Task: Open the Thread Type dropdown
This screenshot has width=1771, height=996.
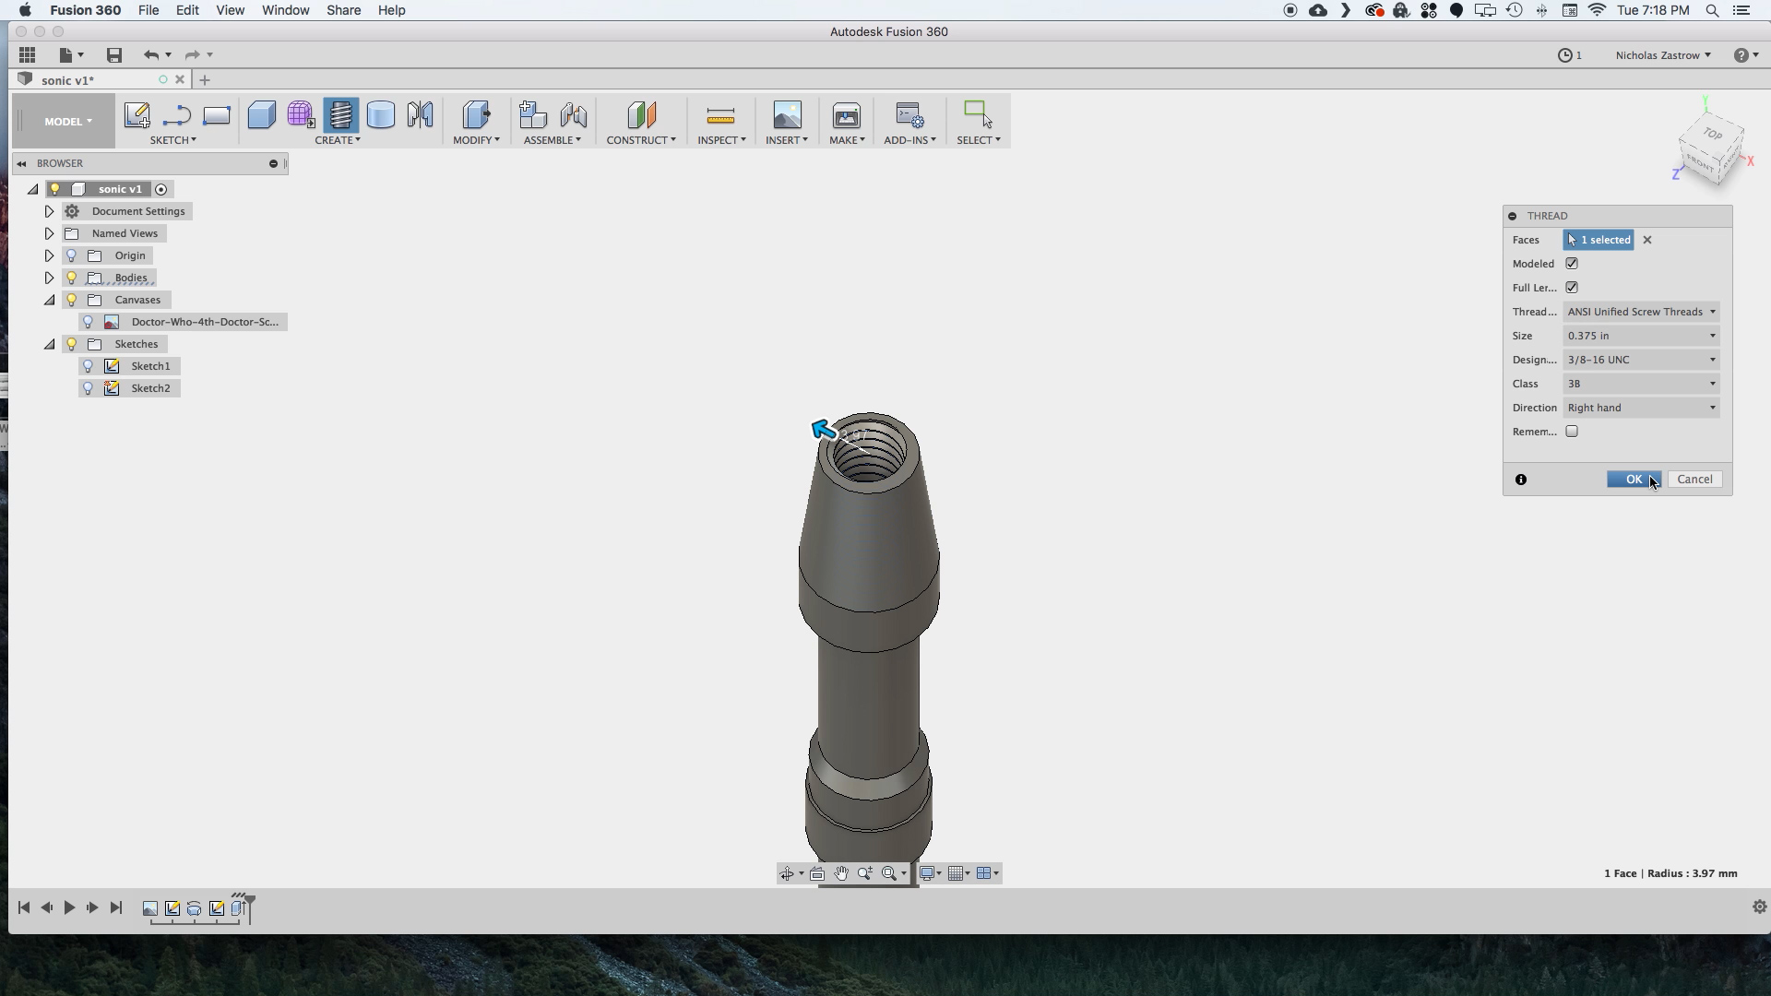Action: click(x=1641, y=312)
